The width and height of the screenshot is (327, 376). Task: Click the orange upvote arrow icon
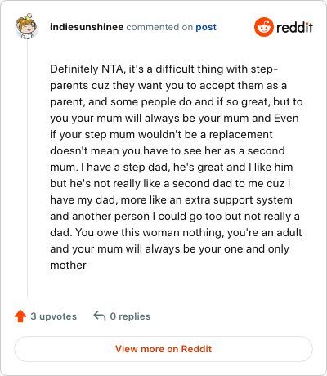(20, 316)
